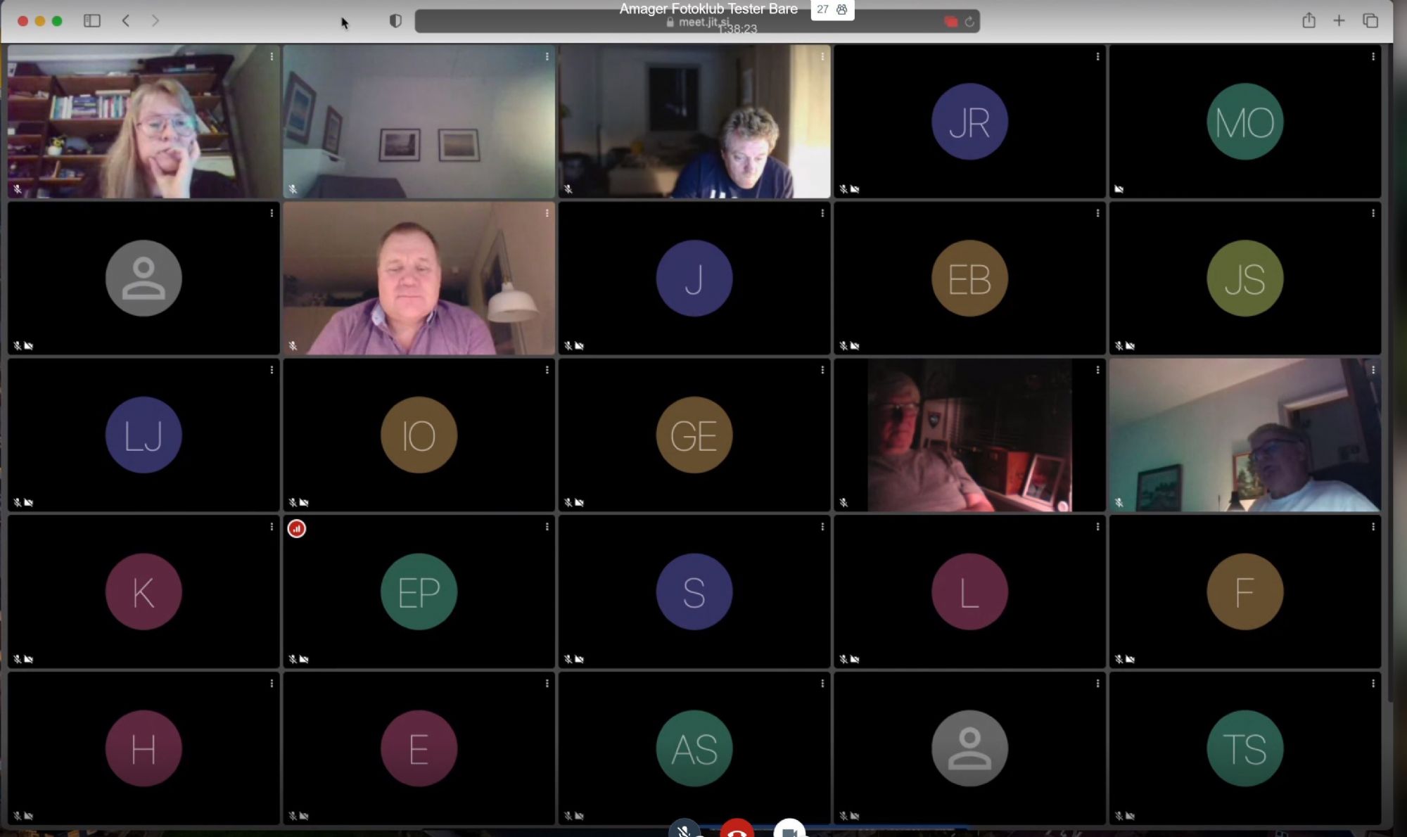
Task: Open the 27 participants count badge
Action: [832, 10]
